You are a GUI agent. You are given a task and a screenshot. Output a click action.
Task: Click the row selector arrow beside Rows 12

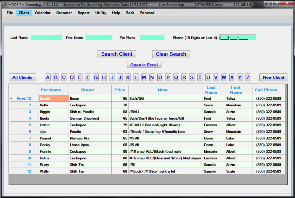[x=11, y=98]
